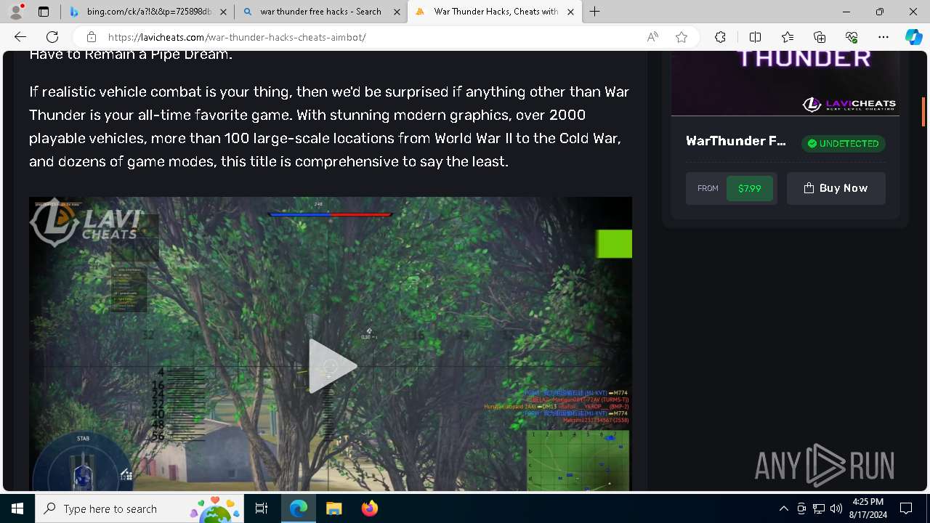Viewport: 930px width, 523px height.
Task: Open Browser essentials heart icon
Action: [x=852, y=37]
